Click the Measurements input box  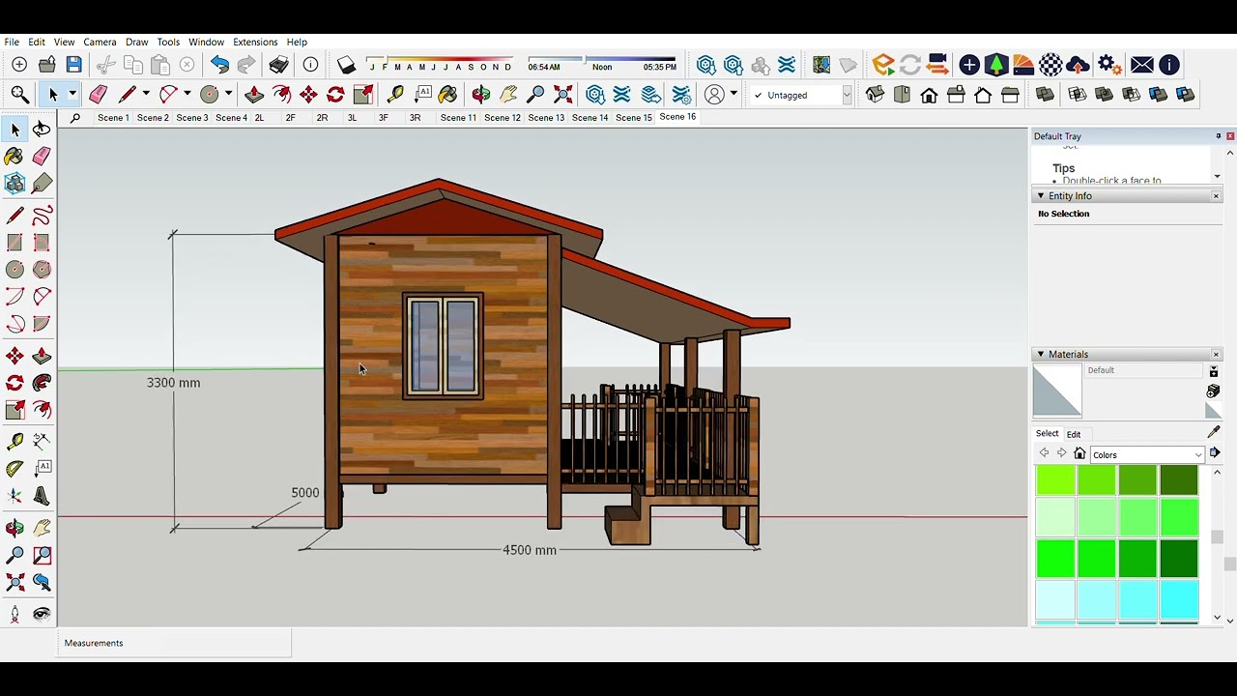(x=174, y=643)
